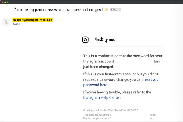Expand recipient details arrow beside "to me"

tap(22, 24)
